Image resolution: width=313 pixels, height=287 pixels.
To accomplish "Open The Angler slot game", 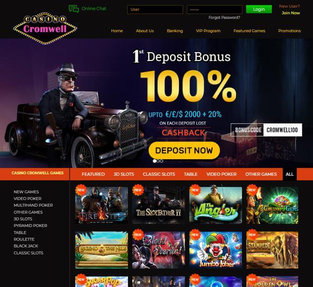I will tap(215, 205).
